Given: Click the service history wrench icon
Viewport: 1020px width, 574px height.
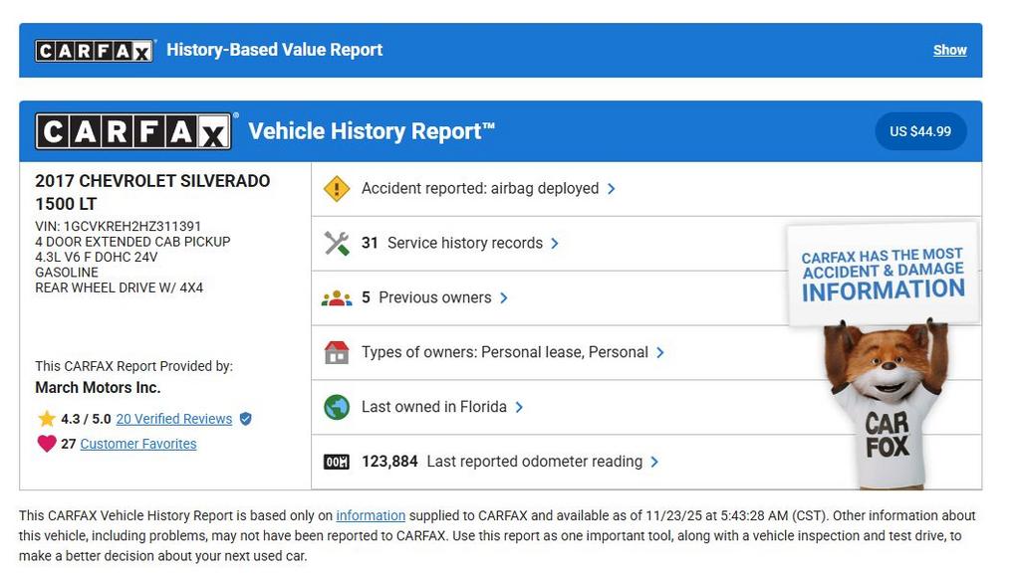Looking at the screenshot, I should point(337,244).
